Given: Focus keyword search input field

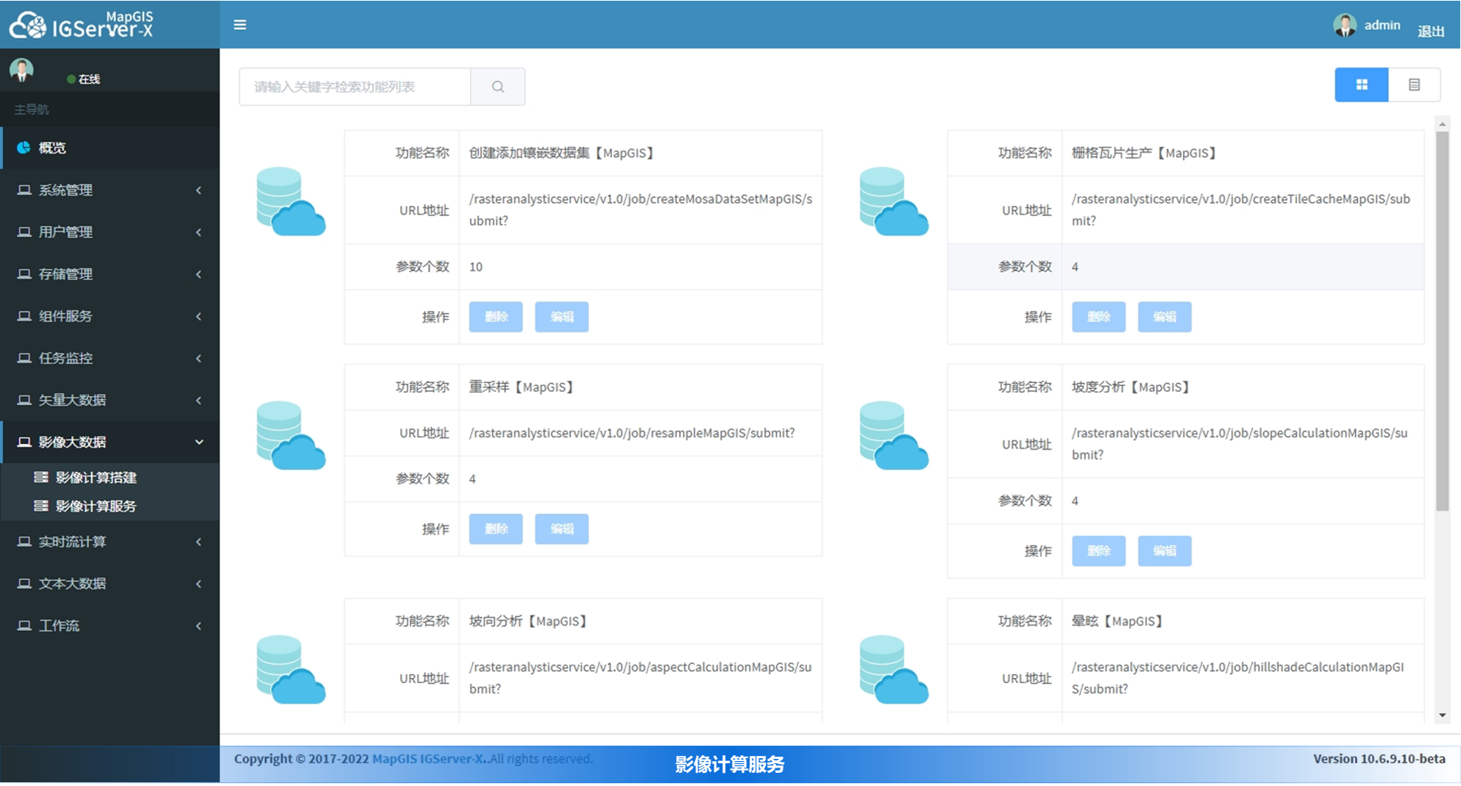Looking at the screenshot, I should point(355,87).
